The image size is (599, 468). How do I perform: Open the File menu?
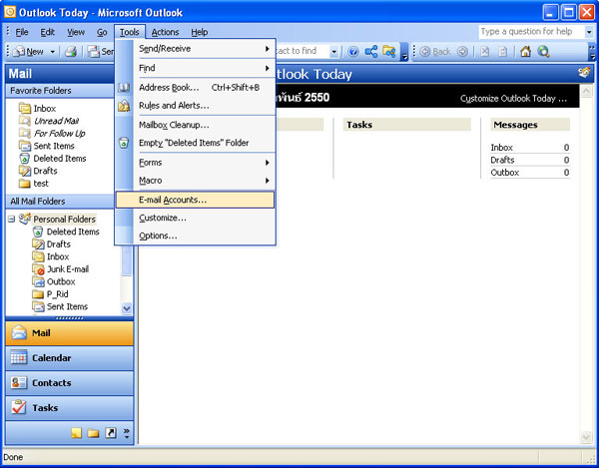tap(22, 32)
